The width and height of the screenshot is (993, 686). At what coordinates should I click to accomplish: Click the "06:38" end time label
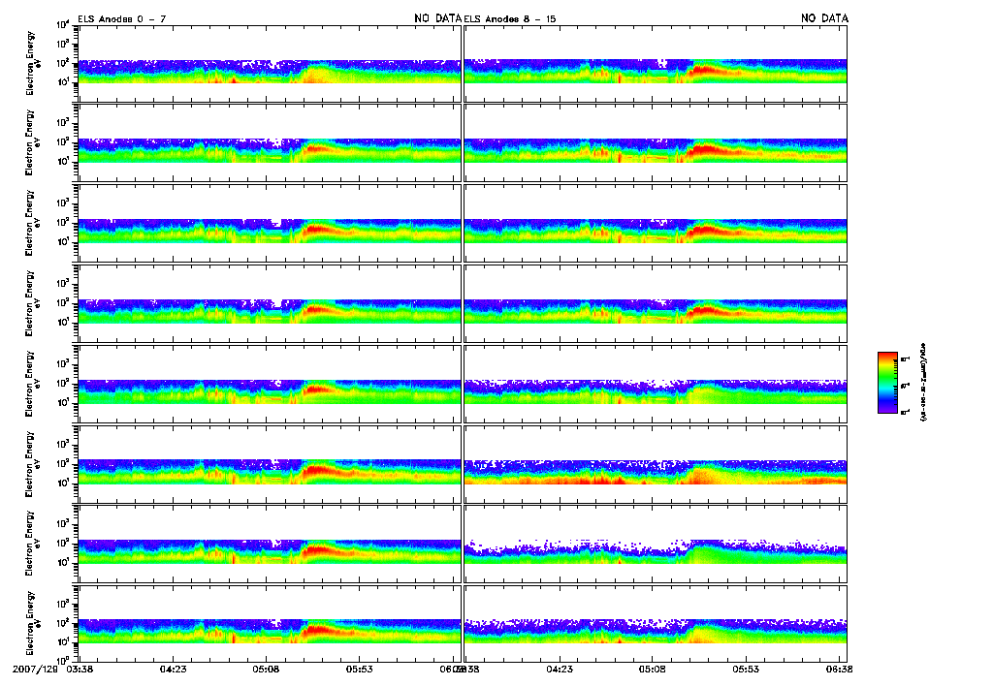837,669
